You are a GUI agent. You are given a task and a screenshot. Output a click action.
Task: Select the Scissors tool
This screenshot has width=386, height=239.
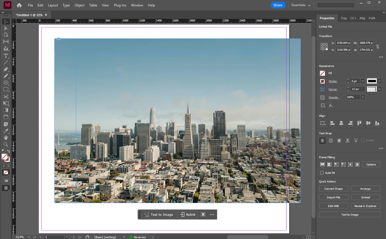(6, 97)
